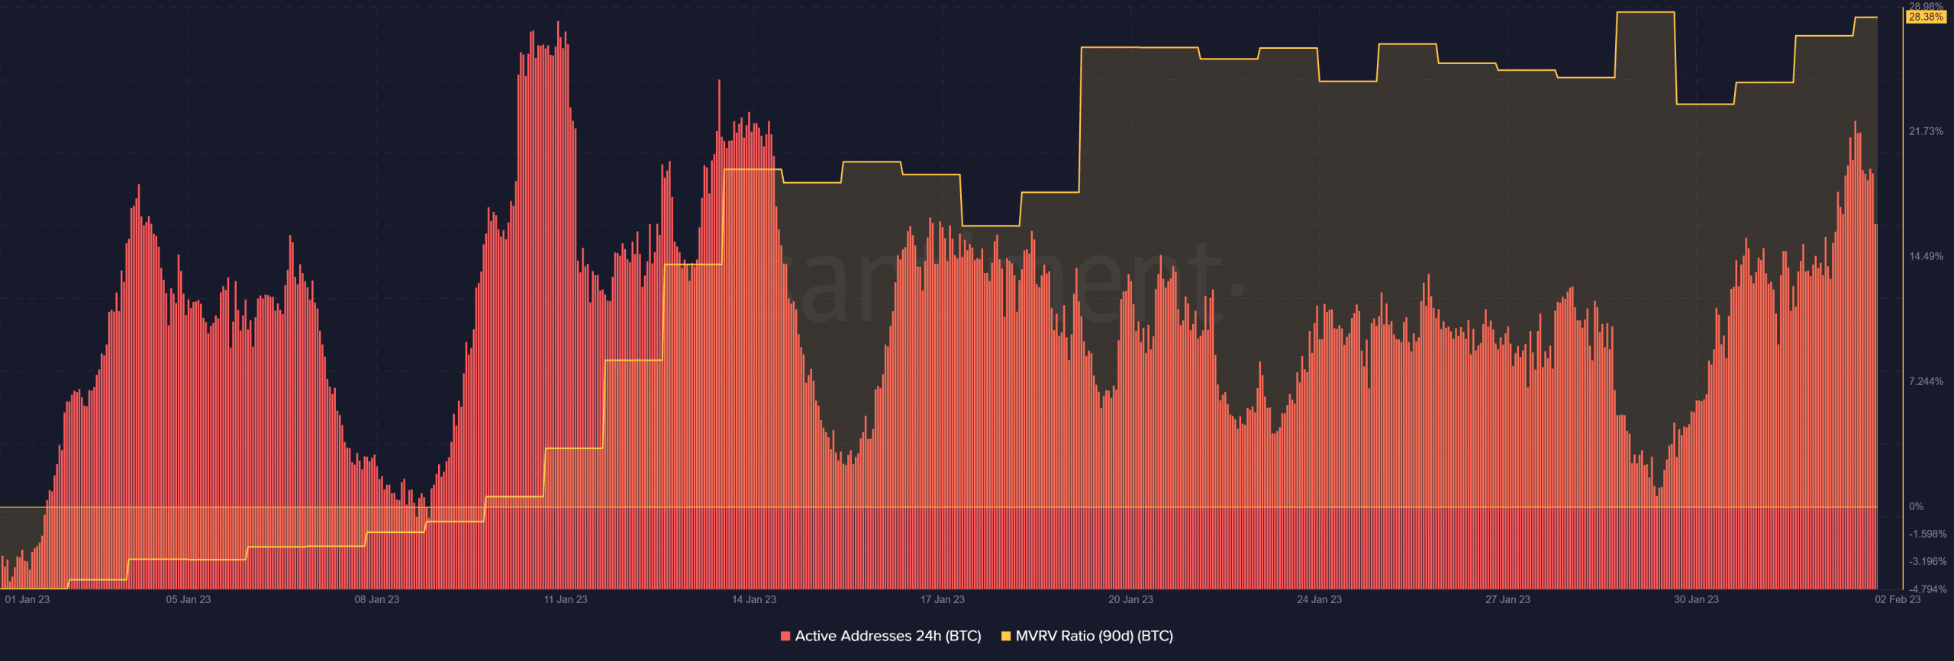Toggle the Active Addresses 24h (BTC) legend label
The image size is (1954, 661).
point(888,636)
